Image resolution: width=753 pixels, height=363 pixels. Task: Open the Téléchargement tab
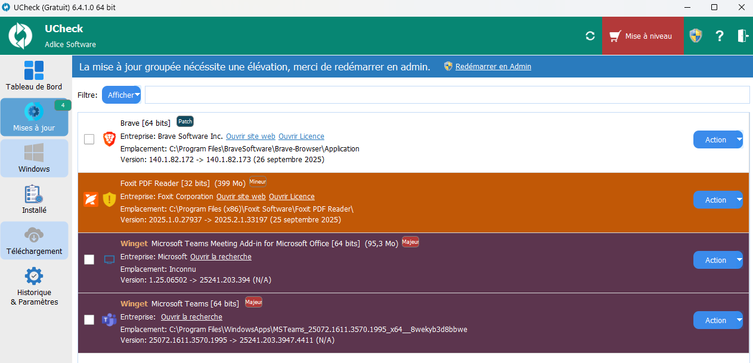click(x=34, y=240)
